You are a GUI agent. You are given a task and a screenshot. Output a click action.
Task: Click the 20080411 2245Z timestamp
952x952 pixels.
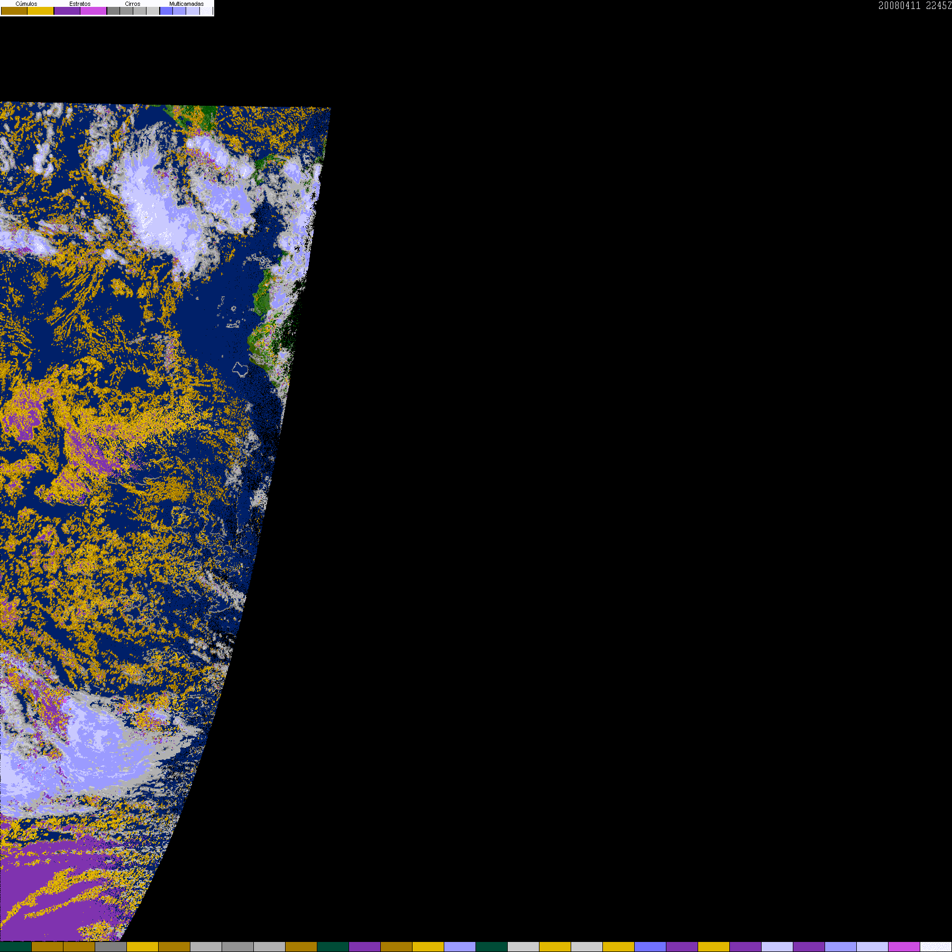[x=915, y=6]
